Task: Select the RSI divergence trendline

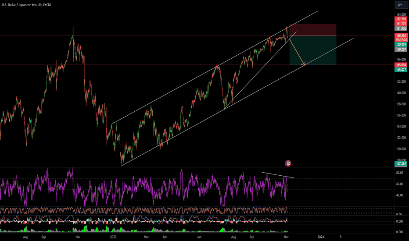Action: pyautogui.click(x=278, y=175)
